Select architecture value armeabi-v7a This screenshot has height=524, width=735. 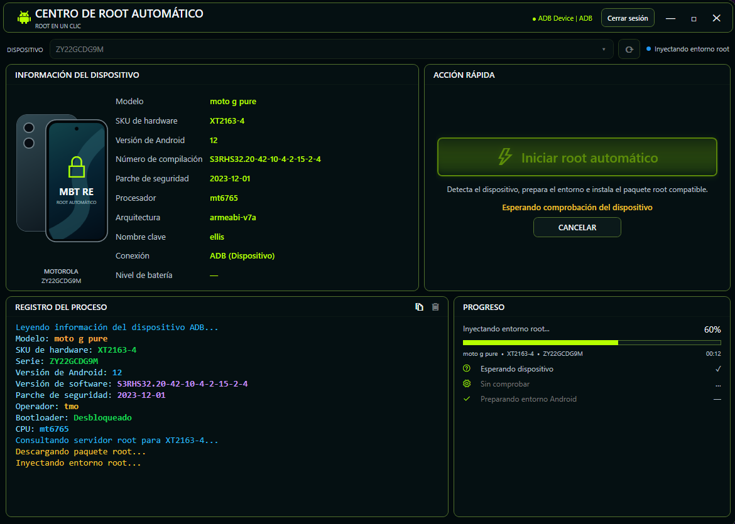[x=232, y=218]
